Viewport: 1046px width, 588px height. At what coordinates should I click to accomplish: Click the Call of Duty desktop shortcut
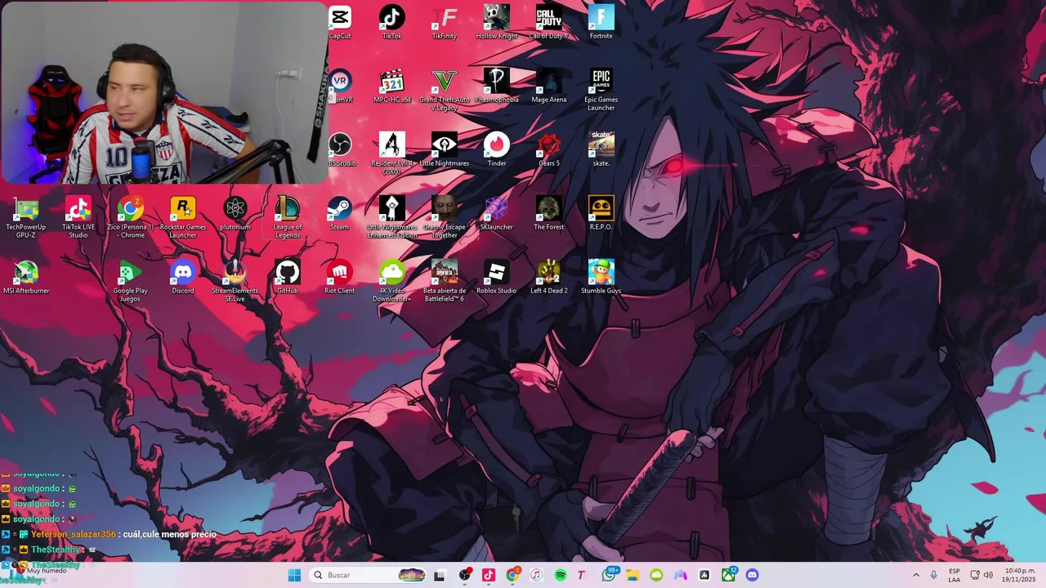click(x=549, y=22)
